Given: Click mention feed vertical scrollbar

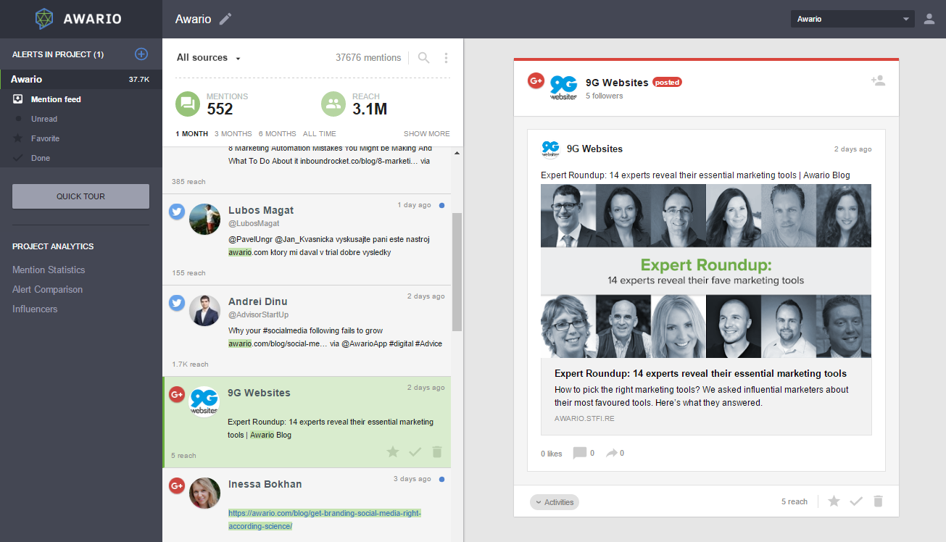Looking at the screenshot, I should point(457,272).
